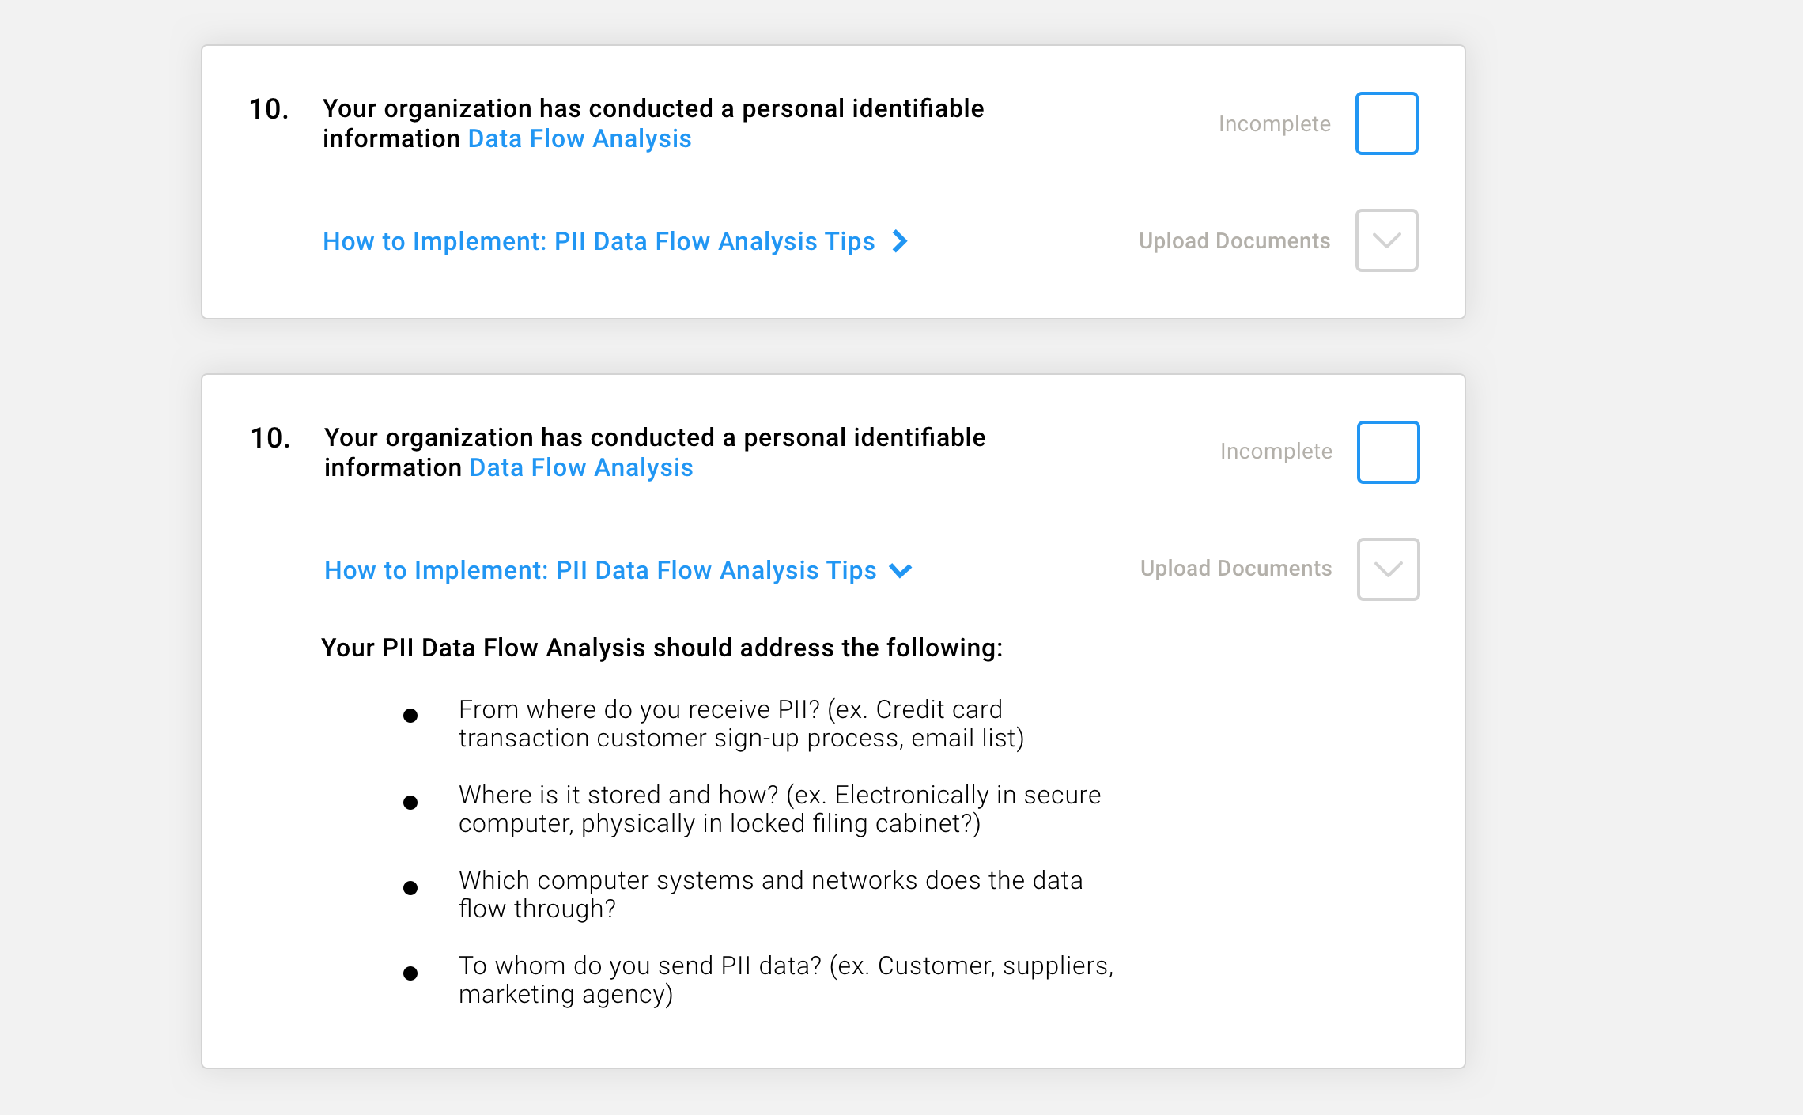1803x1115 pixels.
Task: Select the 'Which computer systems and networks' bullet
Action: click(x=770, y=894)
